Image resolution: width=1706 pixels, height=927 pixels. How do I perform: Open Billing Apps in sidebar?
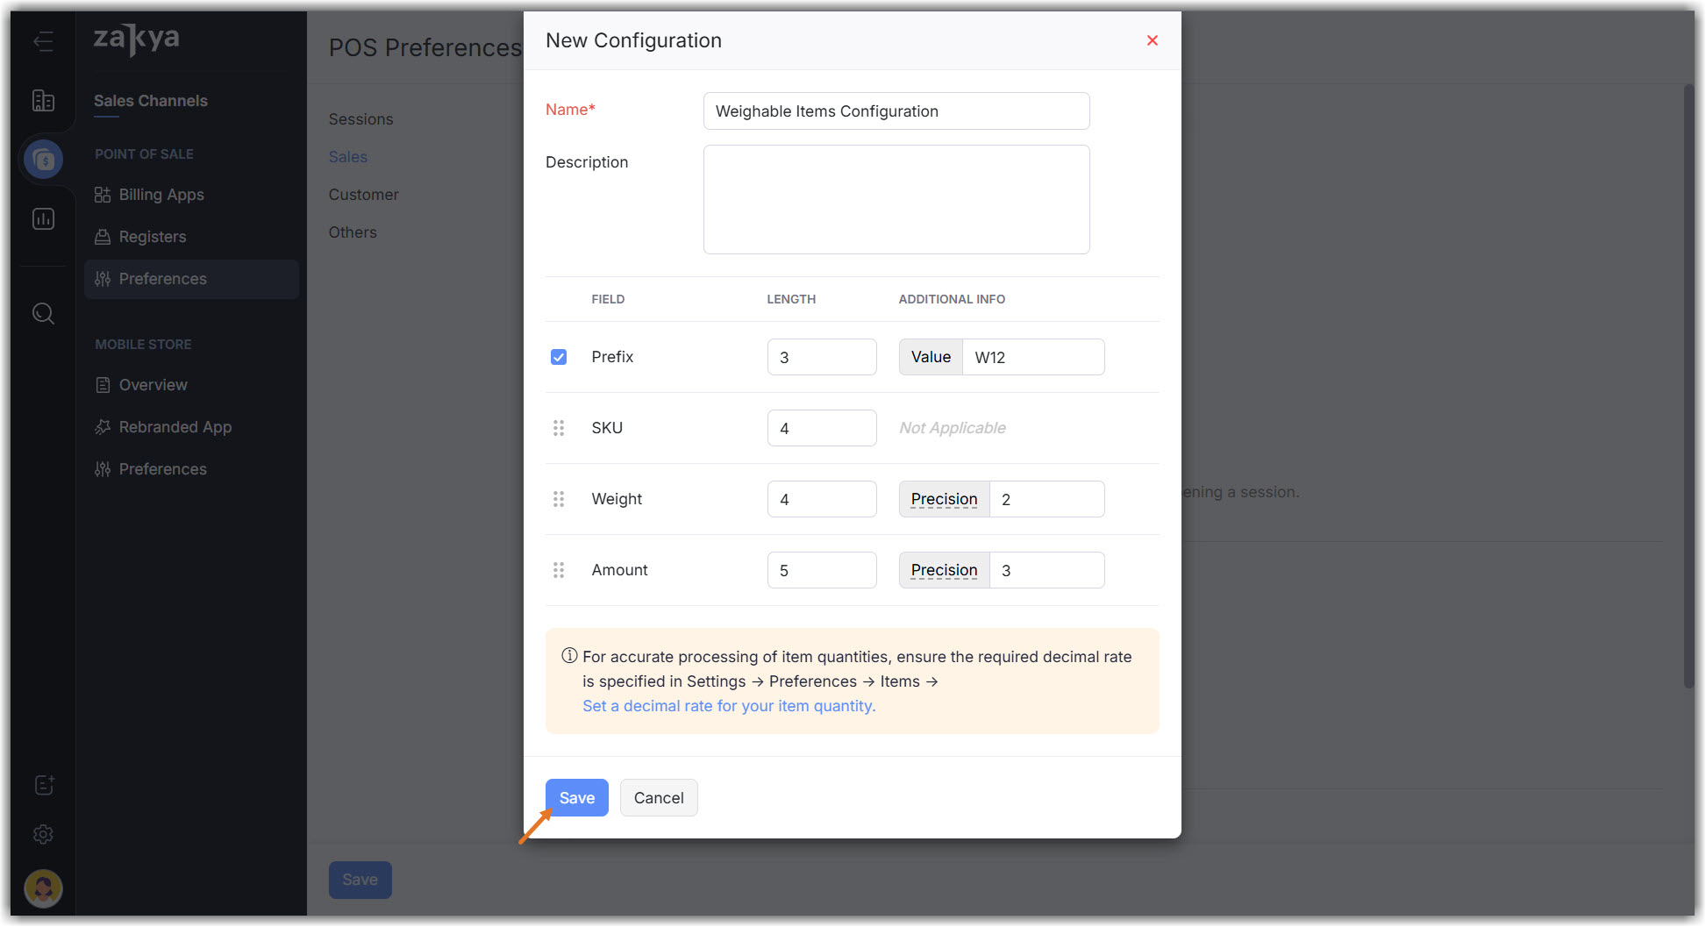tap(161, 195)
